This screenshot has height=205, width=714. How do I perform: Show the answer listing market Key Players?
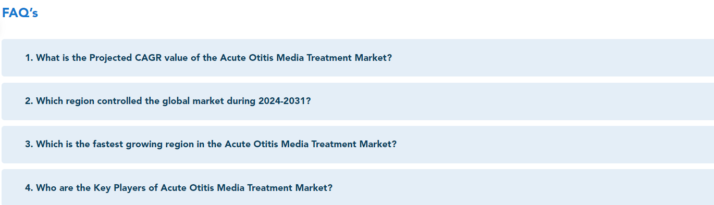pyautogui.click(x=358, y=187)
